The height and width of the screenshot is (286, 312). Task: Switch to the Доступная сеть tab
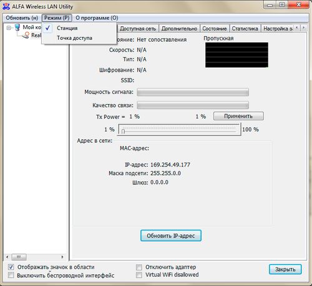138,29
